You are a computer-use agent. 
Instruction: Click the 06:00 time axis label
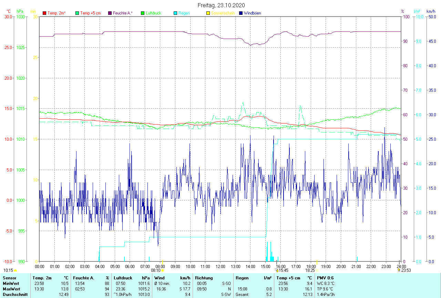click(x=130, y=266)
